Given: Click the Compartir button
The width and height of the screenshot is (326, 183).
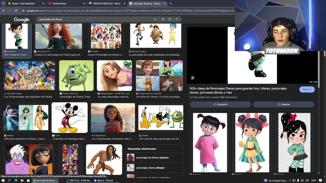Looking at the screenshot, I should pos(220,104).
